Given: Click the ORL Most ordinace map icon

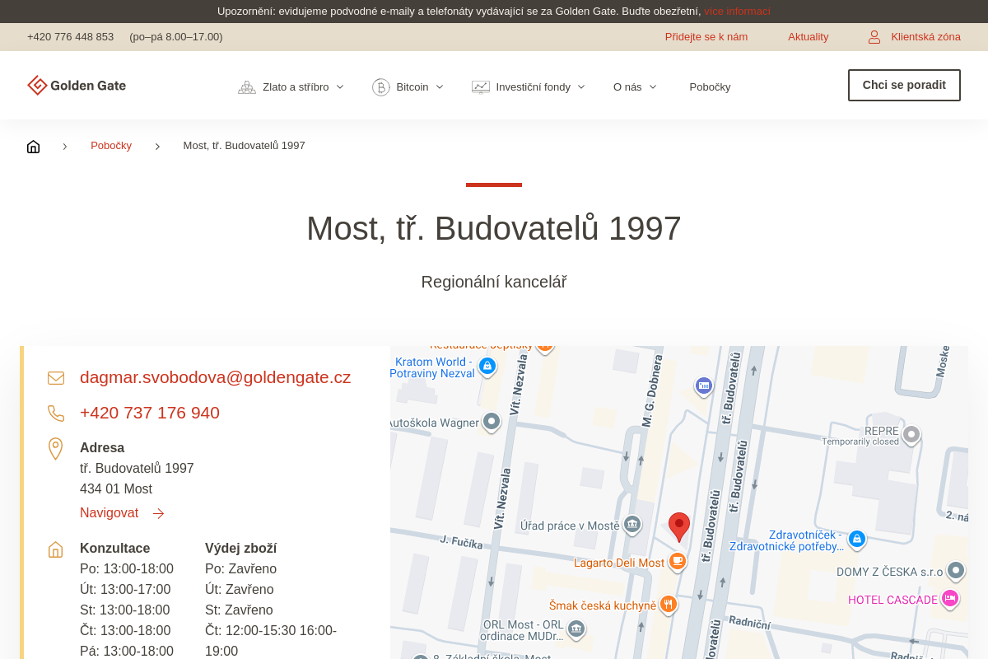Looking at the screenshot, I should coord(576,629).
